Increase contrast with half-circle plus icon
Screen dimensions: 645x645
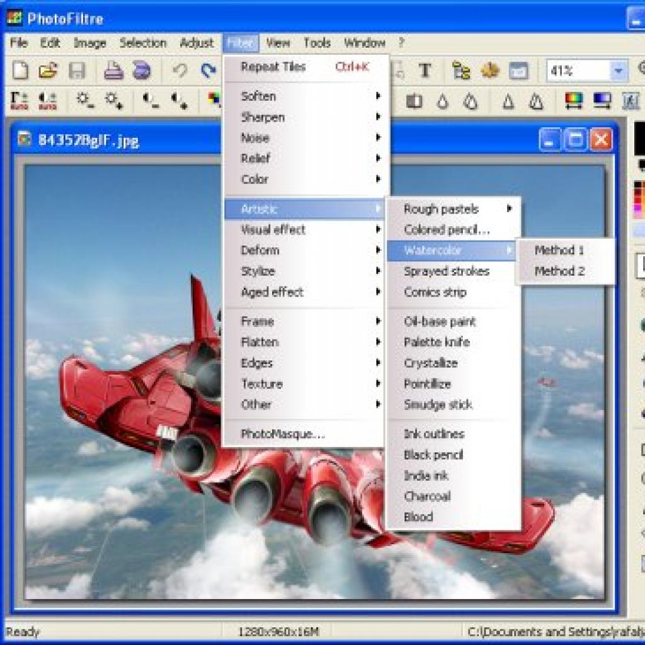(180, 100)
